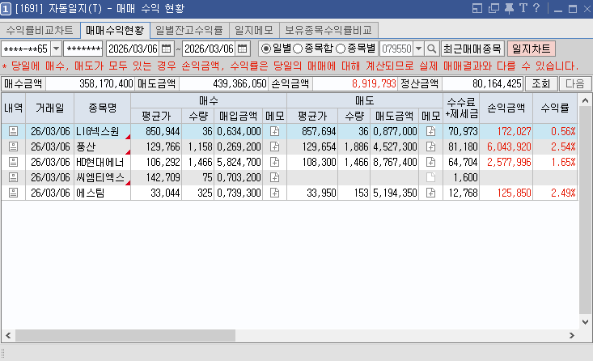
Task: Click the T font icon in title bar
Action: coord(523,8)
